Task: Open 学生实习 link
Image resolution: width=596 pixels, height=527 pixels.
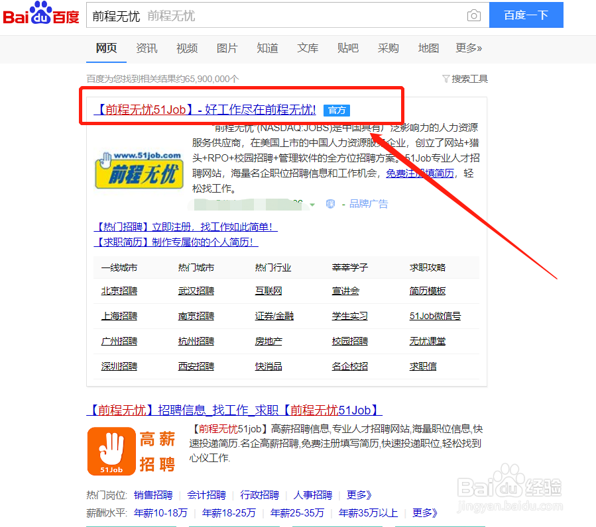Action: [349, 316]
